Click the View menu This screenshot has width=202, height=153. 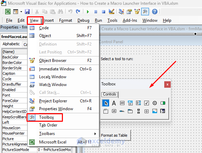point(34,20)
